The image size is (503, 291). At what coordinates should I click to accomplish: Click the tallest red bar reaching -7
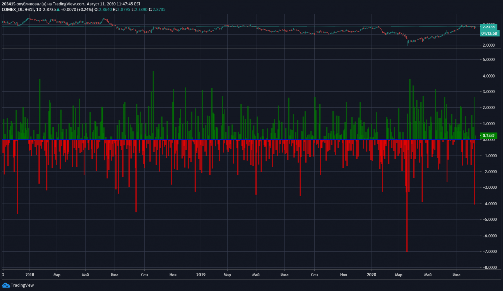point(407,195)
